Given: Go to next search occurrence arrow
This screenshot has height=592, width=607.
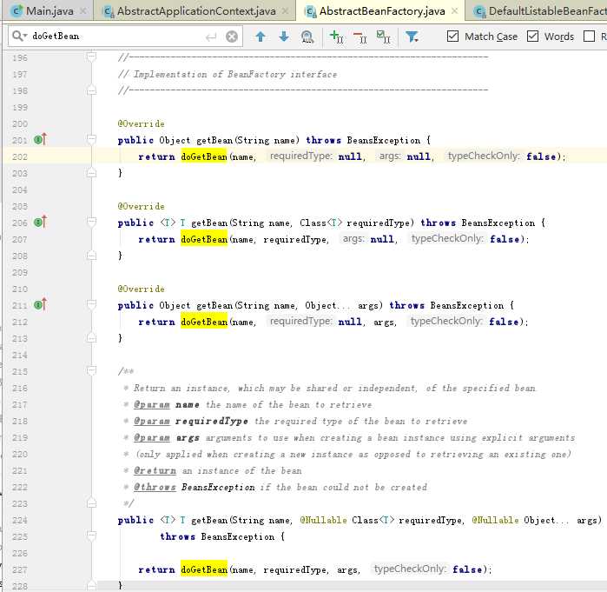Looking at the screenshot, I should [284, 37].
